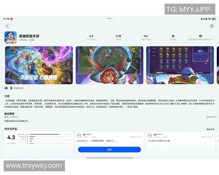Open the 16+ age rating info

pyautogui.click(x=146, y=38)
